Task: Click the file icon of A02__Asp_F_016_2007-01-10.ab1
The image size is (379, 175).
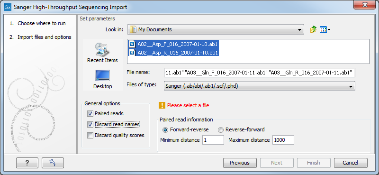Action: (132, 44)
